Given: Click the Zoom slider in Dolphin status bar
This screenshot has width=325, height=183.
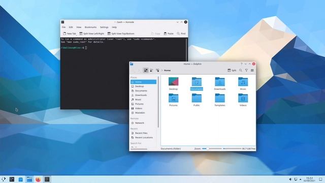Looking at the screenshot, I should (212, 148).
